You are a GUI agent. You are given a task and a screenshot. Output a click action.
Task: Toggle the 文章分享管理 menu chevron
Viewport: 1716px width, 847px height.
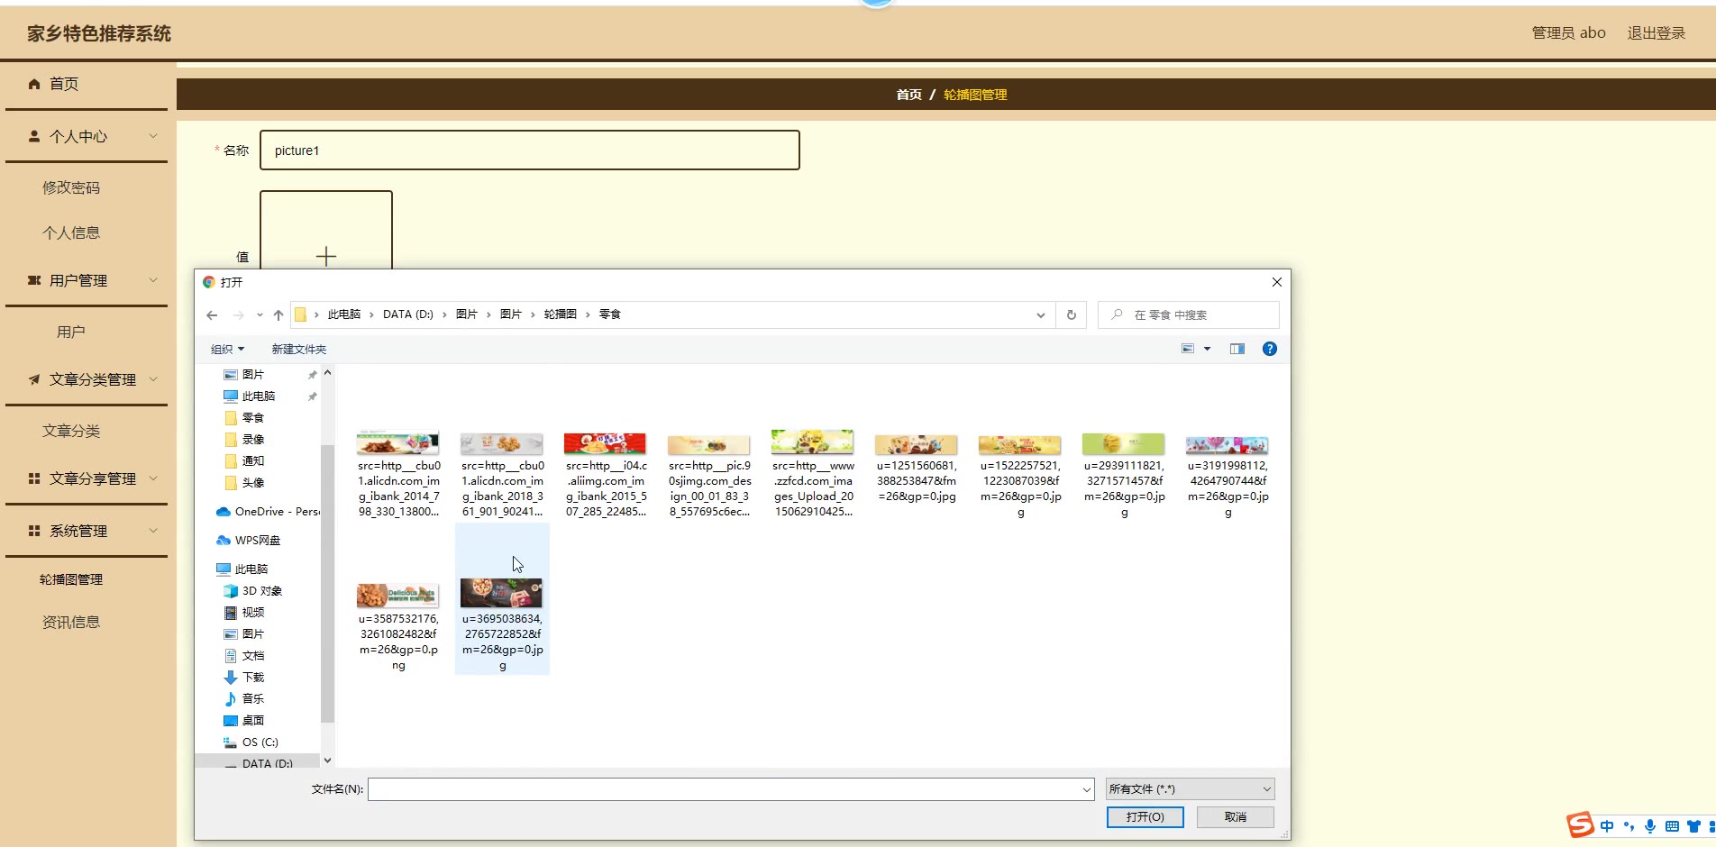tap(153, 478)
